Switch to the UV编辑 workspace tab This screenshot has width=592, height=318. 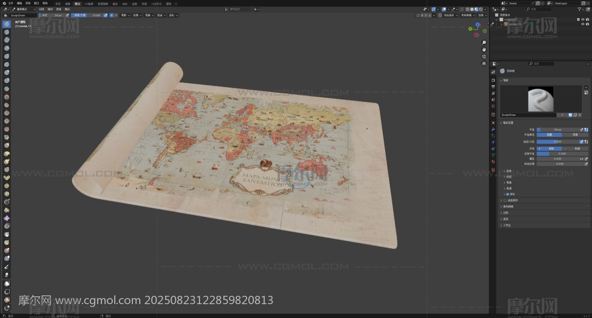[88, 4]
